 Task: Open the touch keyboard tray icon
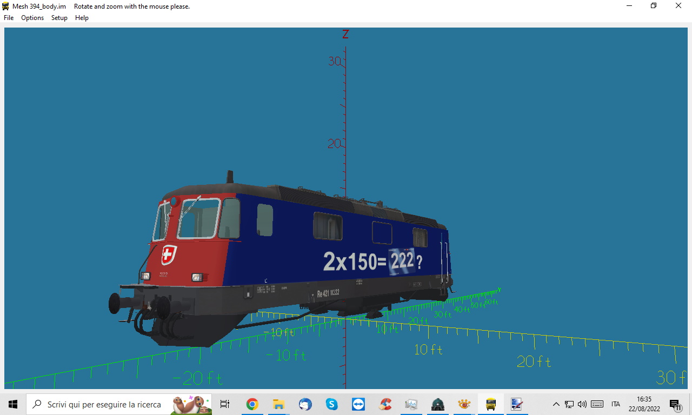[x=597, y=404]
